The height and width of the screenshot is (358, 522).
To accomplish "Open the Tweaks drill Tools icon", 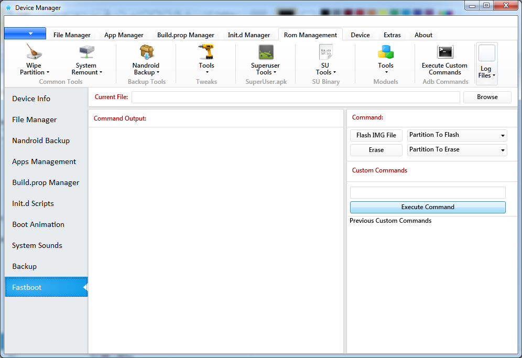I will (206, 52).
